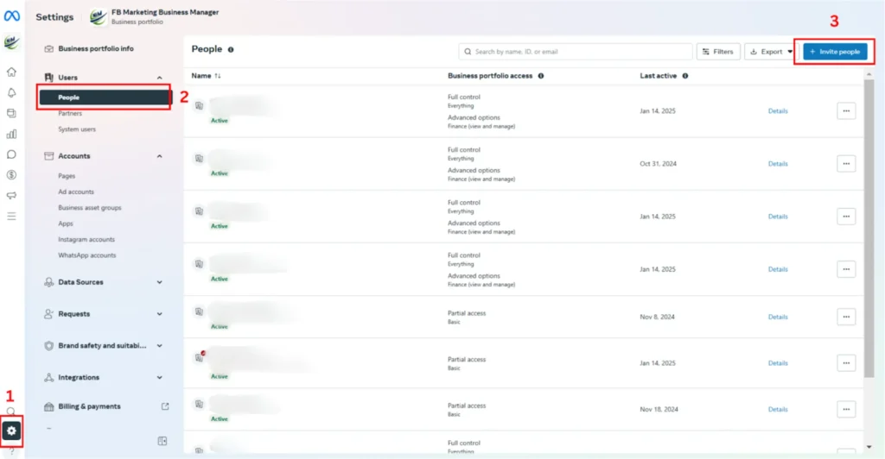Open the Export dropdown arrow
Screen dimensions: 885x459
click(790, 52)
